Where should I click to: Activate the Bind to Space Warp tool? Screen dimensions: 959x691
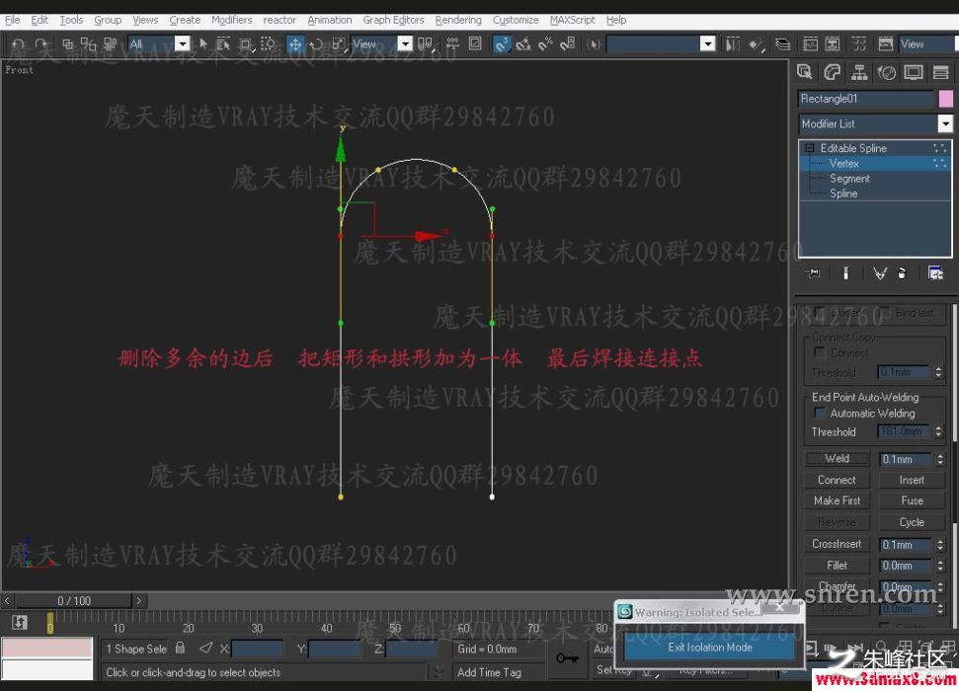coord(110,44)
